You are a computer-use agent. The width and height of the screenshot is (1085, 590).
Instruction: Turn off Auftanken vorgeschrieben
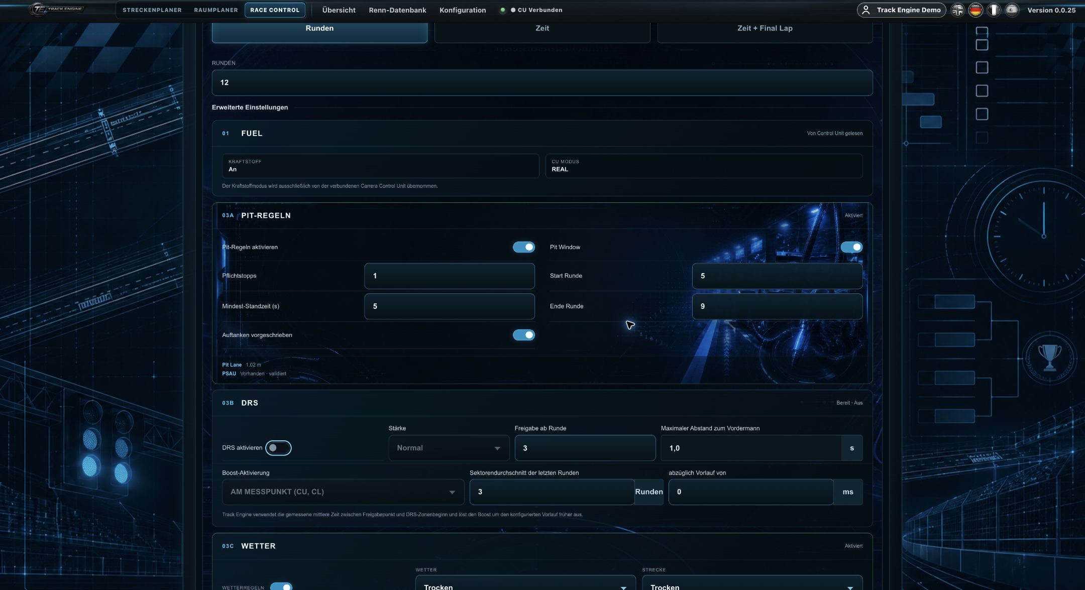pos(523,335)
